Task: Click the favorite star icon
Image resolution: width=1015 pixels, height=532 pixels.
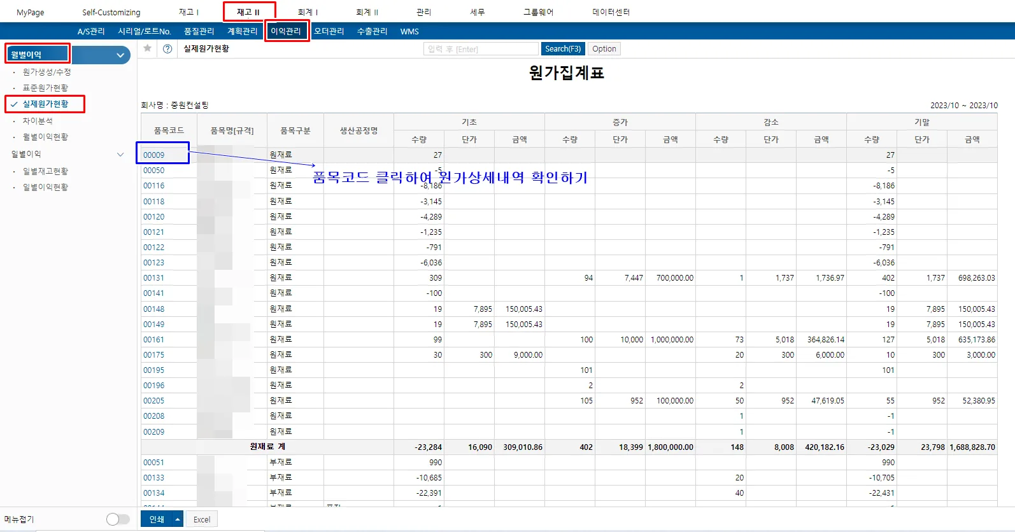Action: tap(148, 48)
